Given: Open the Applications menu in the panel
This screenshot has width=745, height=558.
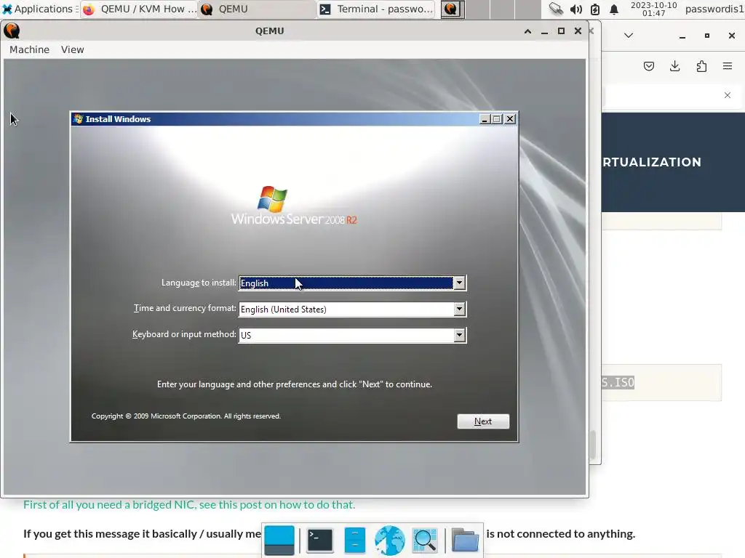Looking at the screenshot, I should [x=39, y=9].
